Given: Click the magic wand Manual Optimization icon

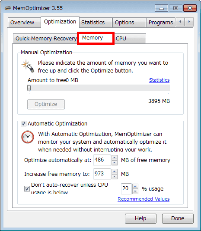Looking at the screenshot, I should 28,66.
